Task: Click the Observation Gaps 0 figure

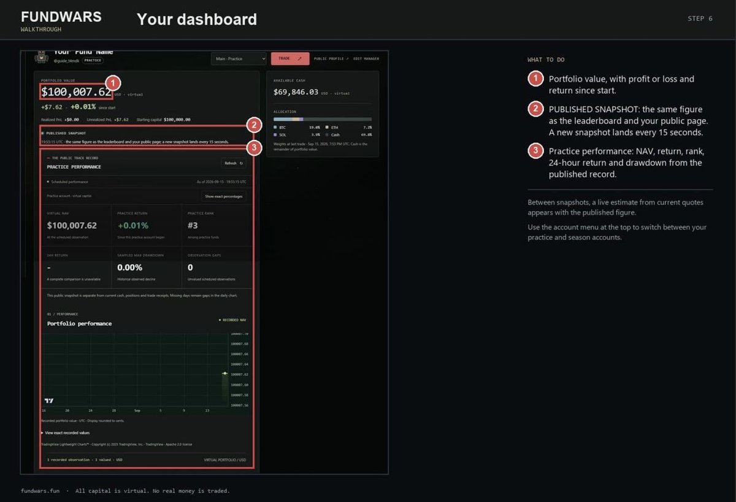Action: tap(190, 268)
